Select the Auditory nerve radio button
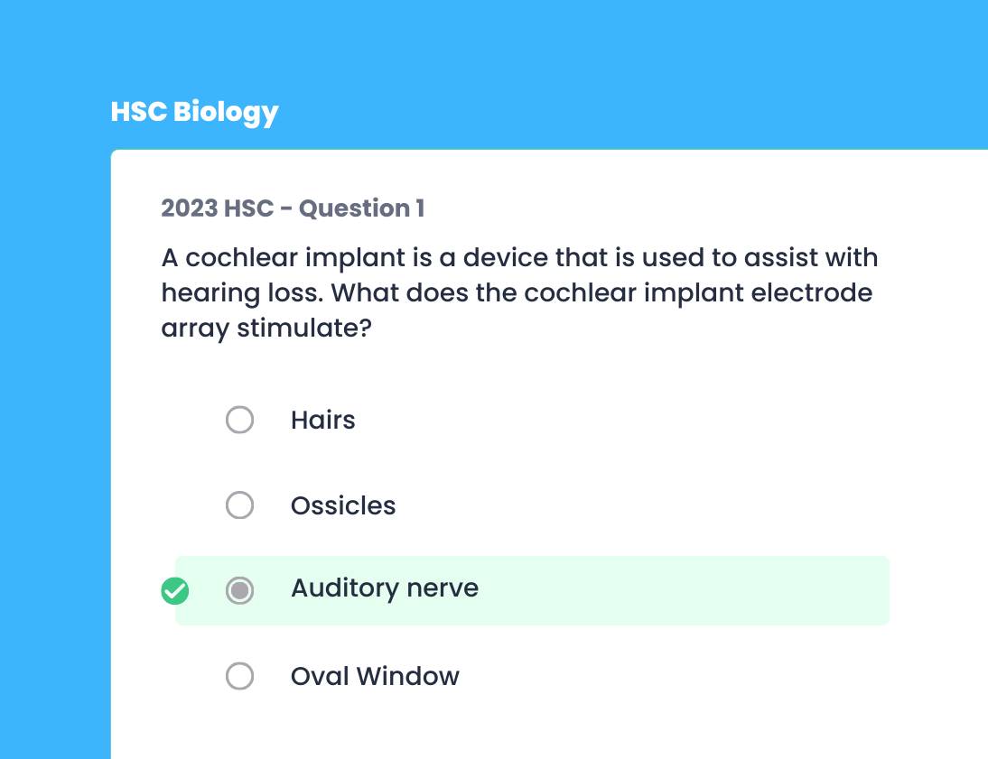This screenshot has height=759, width=988. click(239, 590)
